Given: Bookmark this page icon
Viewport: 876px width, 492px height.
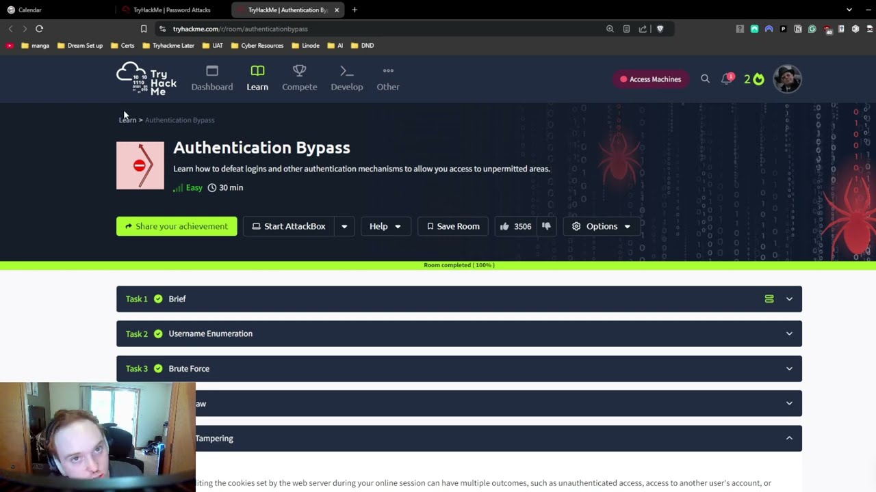Looking at the screenshot, I should coord(144,29).
